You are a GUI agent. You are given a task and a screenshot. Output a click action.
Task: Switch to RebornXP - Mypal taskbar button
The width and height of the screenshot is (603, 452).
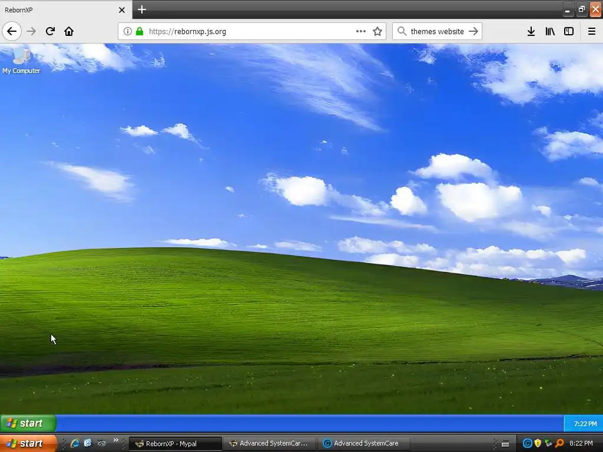[175, 444]
